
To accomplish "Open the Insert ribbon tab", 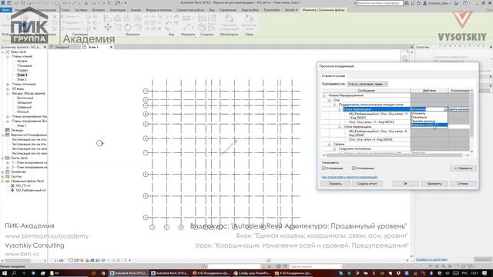I will 99,10.
